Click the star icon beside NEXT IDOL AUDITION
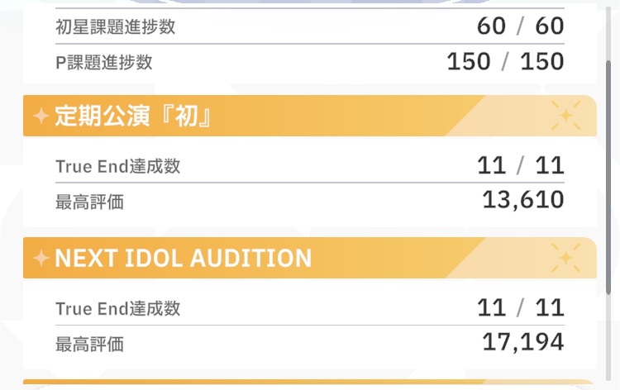The image size is (620, 390). tap(41, 259)
